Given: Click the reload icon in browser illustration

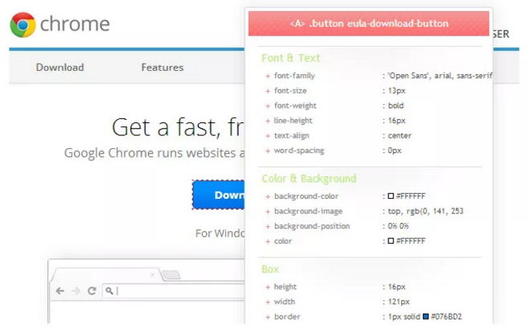Looking at the screenshot, I should [92, 291].
